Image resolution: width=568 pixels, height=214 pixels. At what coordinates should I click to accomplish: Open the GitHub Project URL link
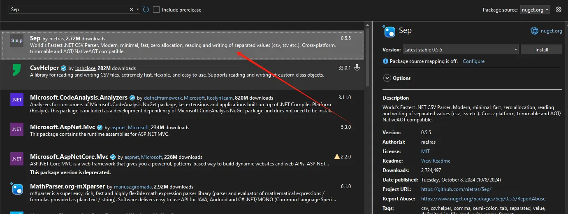click(x=456, y=189)
